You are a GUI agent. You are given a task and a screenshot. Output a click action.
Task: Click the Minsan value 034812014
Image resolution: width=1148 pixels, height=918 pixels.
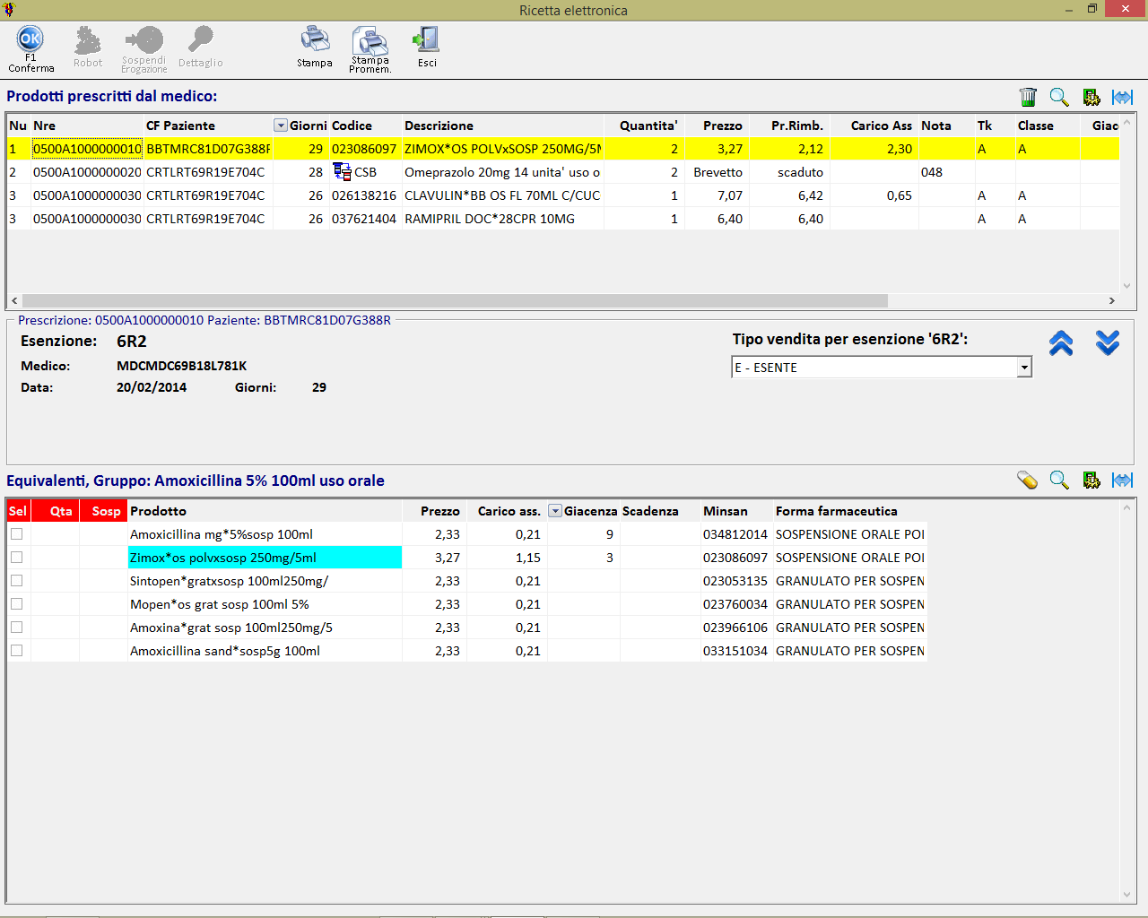(735, 534)
